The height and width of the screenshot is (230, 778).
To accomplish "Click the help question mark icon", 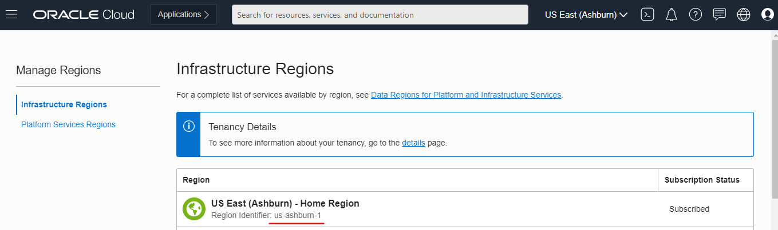I will (x=696, y=15).
